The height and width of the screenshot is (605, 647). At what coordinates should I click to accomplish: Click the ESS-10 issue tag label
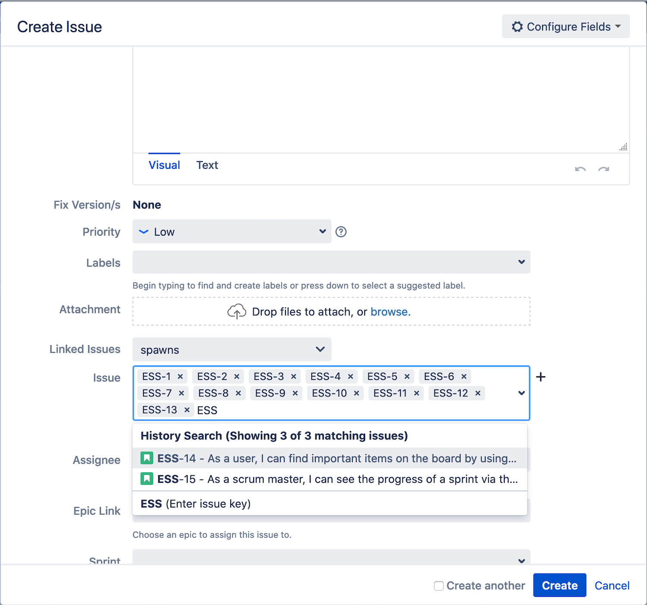click(x=330, y=393)
